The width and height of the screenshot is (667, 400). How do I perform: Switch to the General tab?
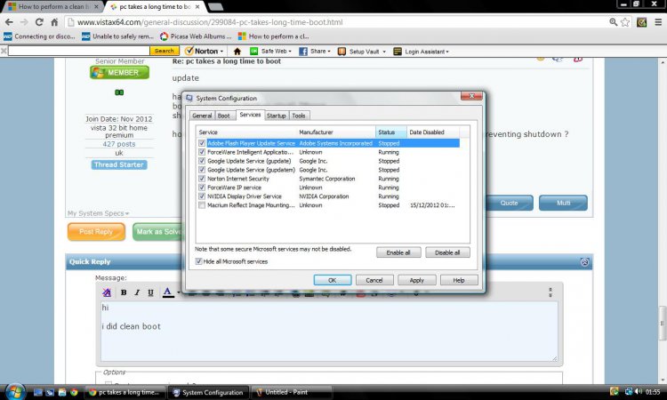point(202,116)
